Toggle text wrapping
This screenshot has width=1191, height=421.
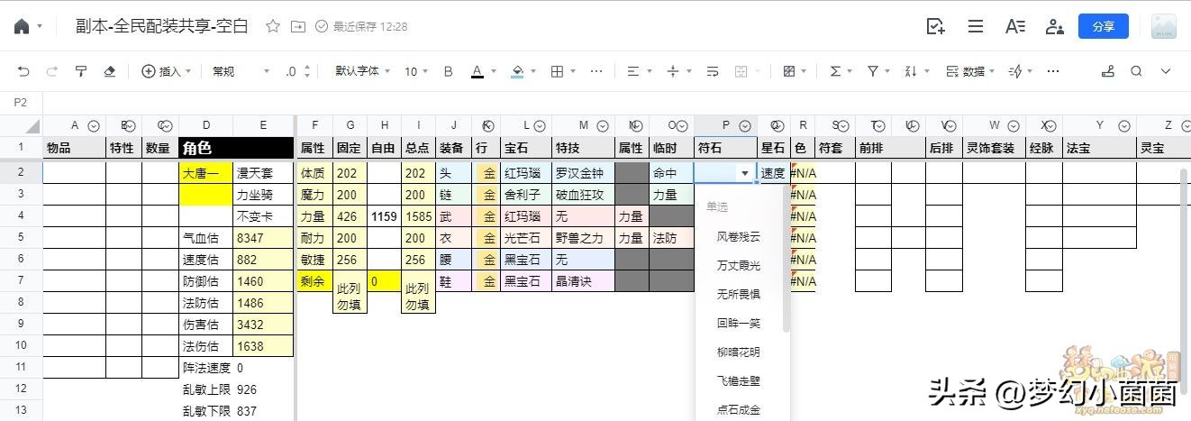713,71
